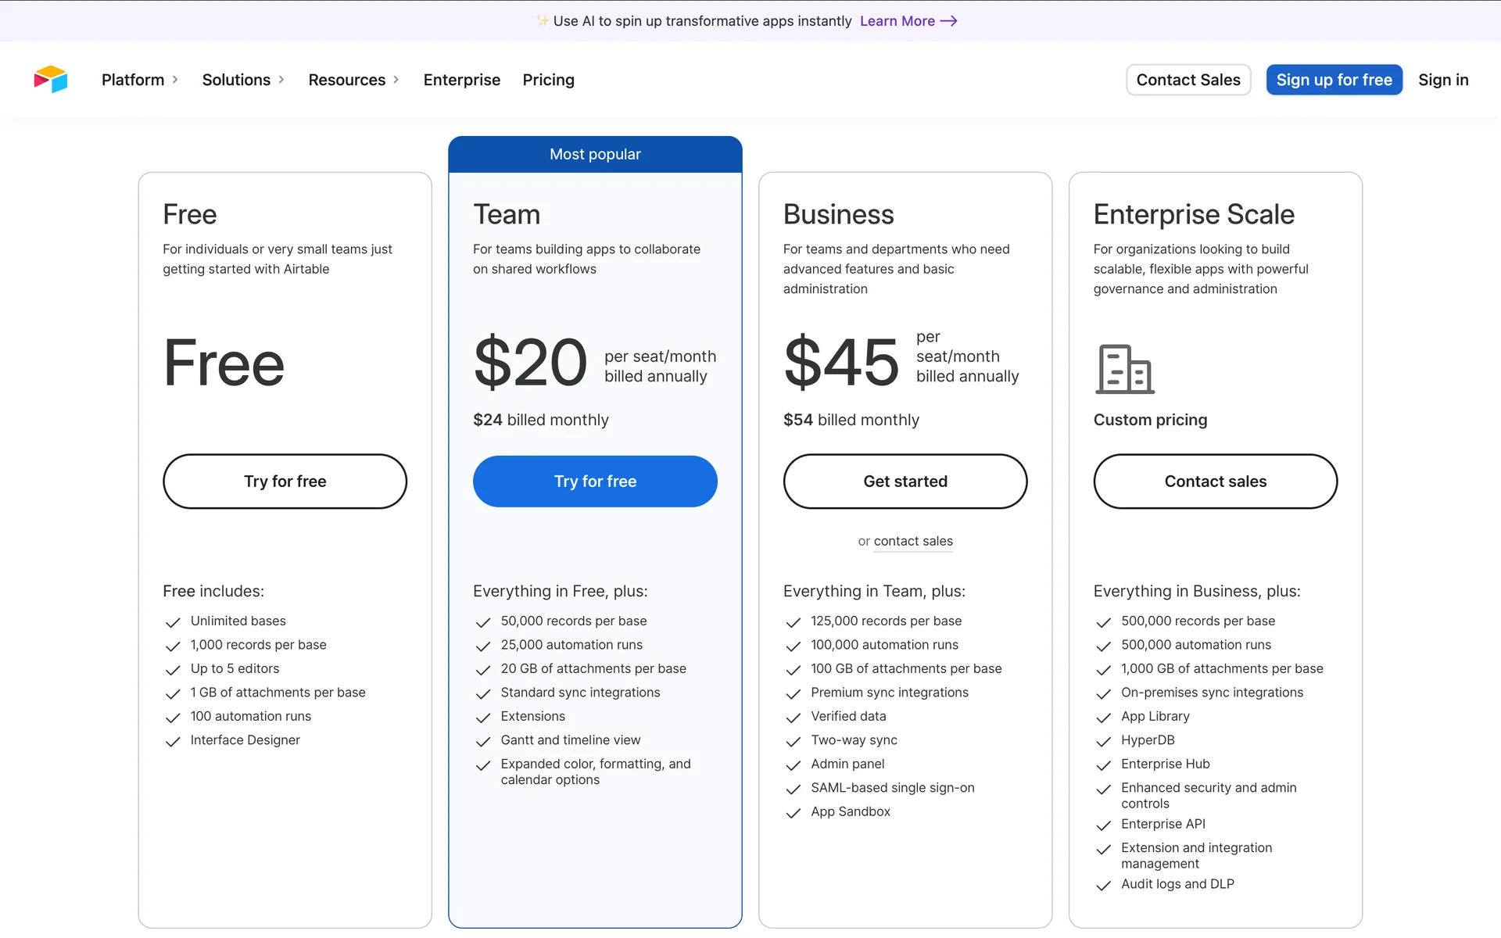The image size is (1501, 938).
Task: Click the checkmark next to HyperDB
Action: [x=1103, y=741]
